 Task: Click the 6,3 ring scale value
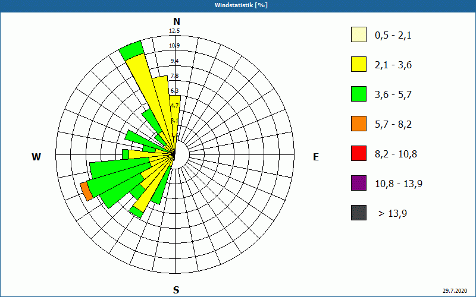(x=174, y=91)
